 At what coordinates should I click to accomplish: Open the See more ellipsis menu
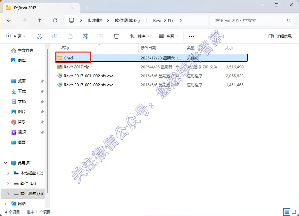191,36
